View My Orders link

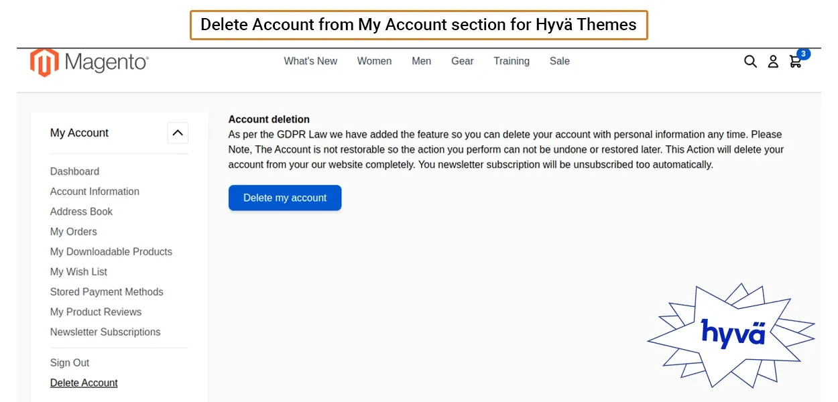point(73,232)
